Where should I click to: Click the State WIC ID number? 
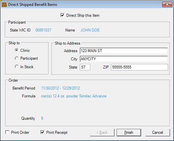pyautogui.click(x=43, y=30)
